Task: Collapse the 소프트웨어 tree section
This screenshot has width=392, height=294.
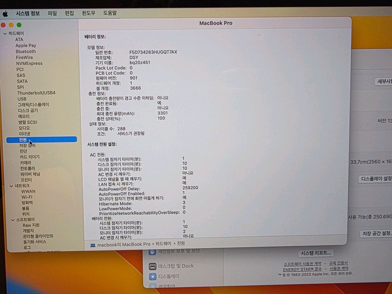Action: pyautogui.click(x=13, y=220)
